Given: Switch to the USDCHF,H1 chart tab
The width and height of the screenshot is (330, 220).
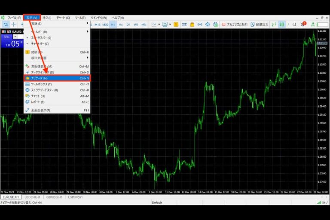Looking at the screenshot, I should (x=33, y=197).
